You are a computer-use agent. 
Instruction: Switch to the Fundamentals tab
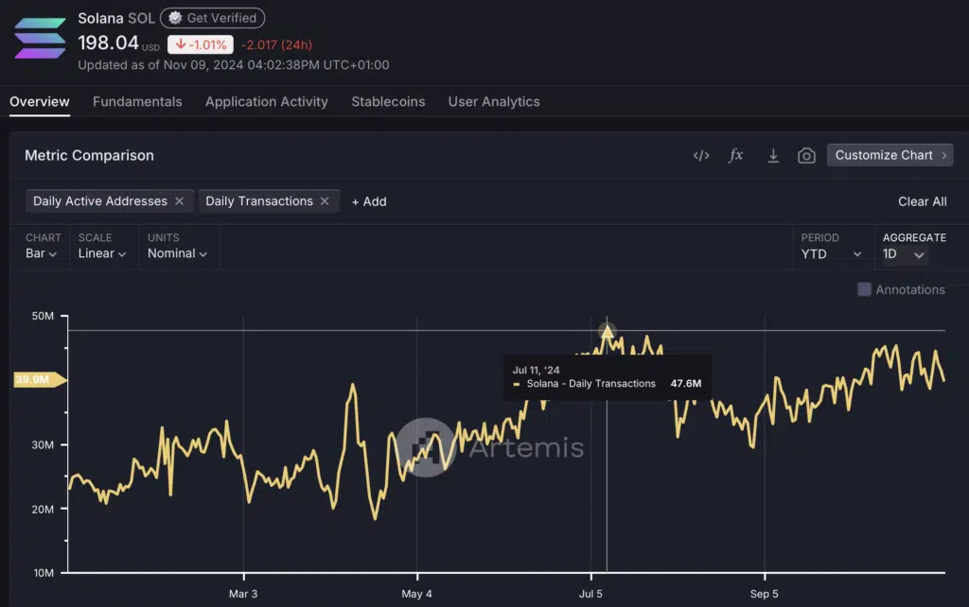click(137, 102)
